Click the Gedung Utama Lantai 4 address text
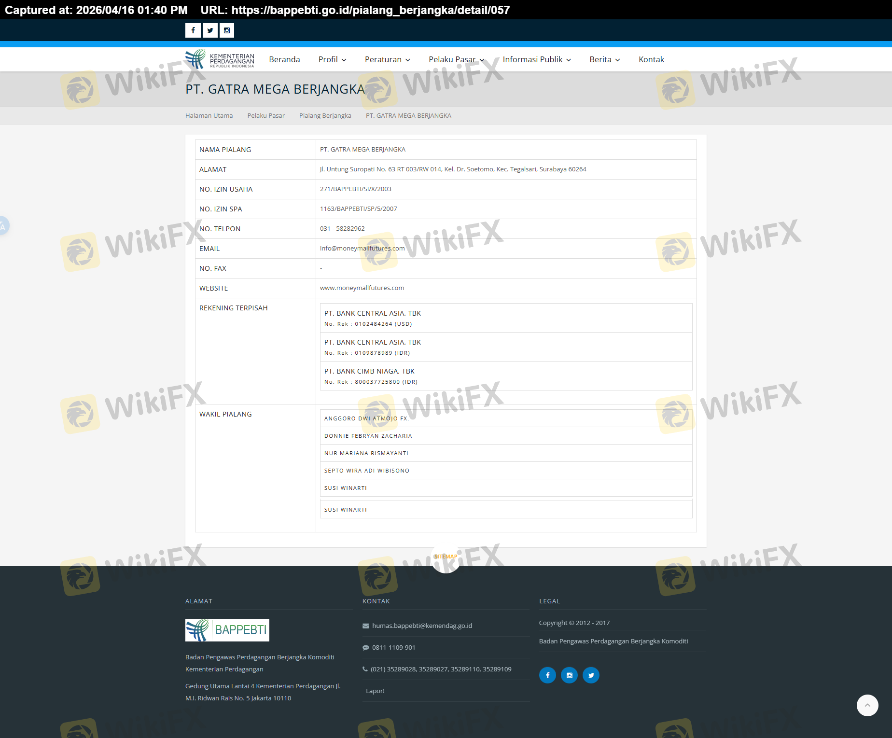This screenshot has height=738, width=892. coord(263,692)
